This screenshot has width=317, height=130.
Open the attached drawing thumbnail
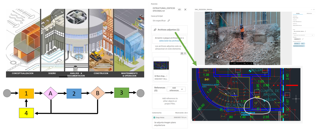(161, 66)
